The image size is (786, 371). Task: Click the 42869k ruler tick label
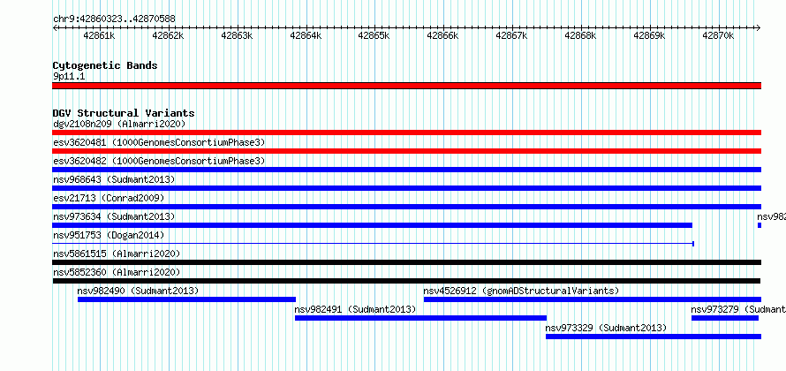click(x=650, y=35)
